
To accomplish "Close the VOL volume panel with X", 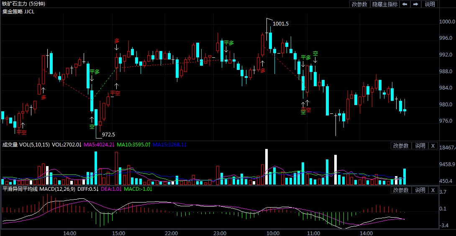I will (x=433, y=146).
